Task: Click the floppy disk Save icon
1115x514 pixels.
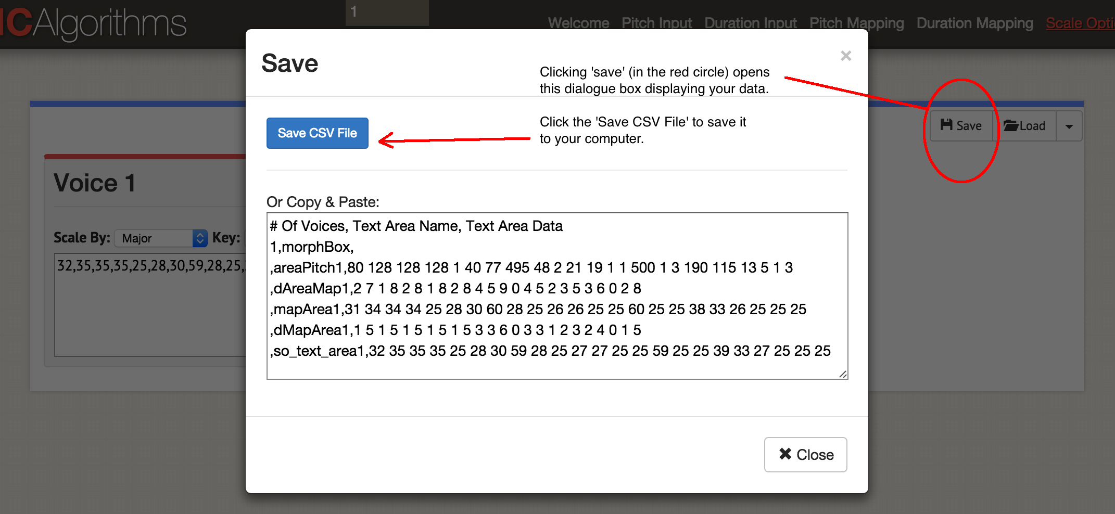Action: pos(946,125)
